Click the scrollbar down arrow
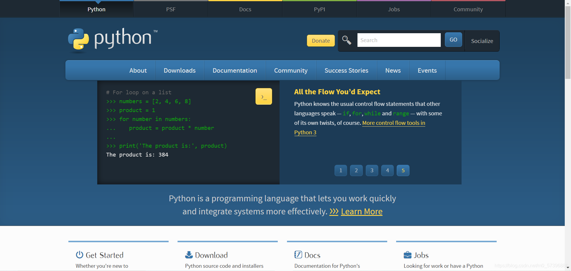This screenshot has height=271, width=571. click(568, 268)
